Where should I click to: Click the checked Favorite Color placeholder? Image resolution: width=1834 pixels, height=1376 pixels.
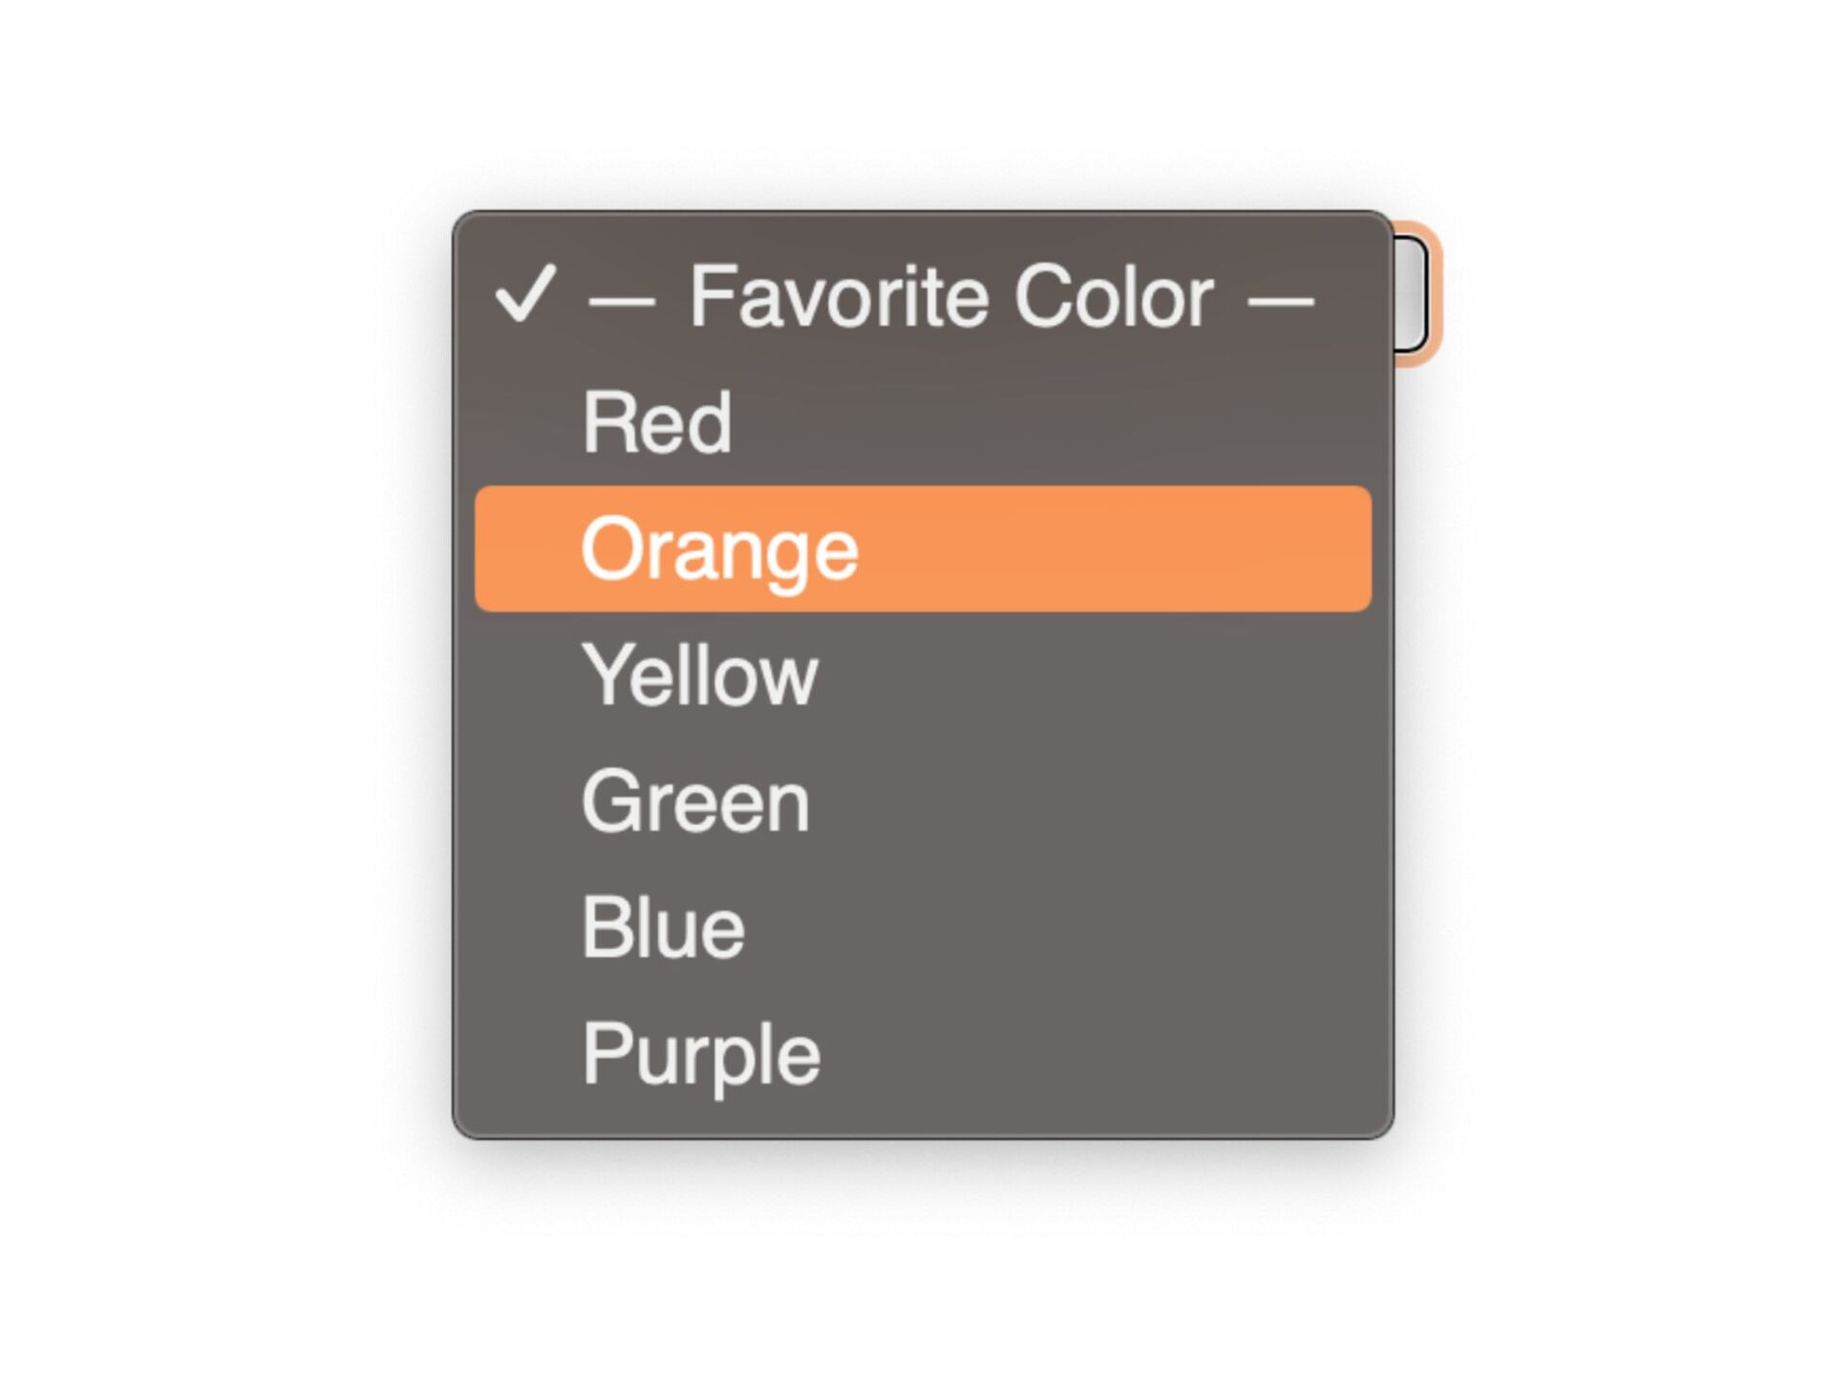click(x=950, y=297)
